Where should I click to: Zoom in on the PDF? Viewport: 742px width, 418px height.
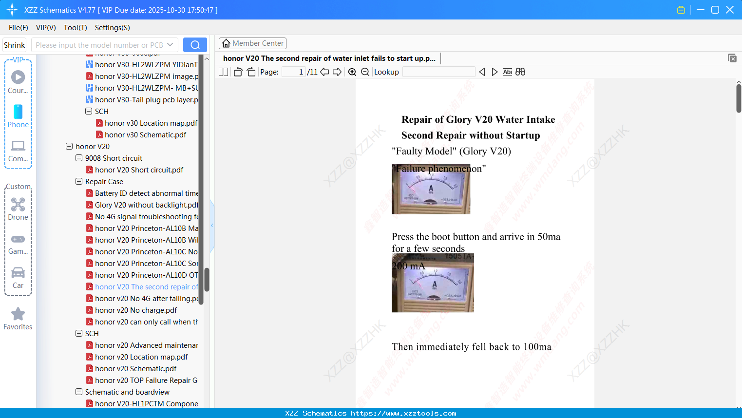tap(352, 72)
